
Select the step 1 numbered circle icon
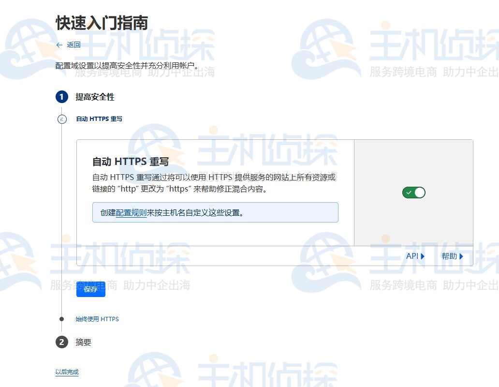(61, 97)
